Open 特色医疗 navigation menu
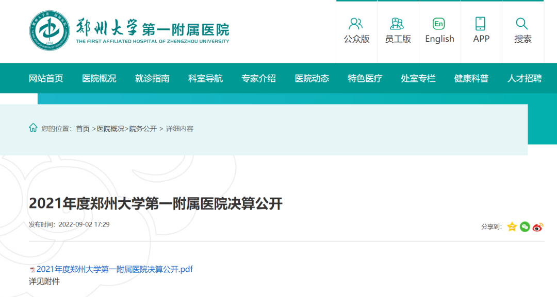The height and width of the screenshot is (297, 557). coord(365,78)
